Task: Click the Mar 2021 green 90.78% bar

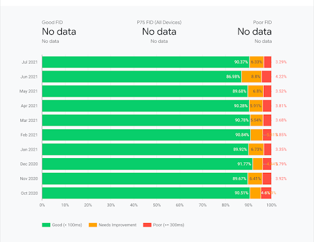Action: pyautogui.click(x=146, y=120)
